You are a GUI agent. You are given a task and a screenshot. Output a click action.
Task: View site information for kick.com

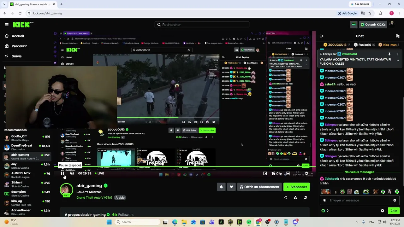pos(29,13)
